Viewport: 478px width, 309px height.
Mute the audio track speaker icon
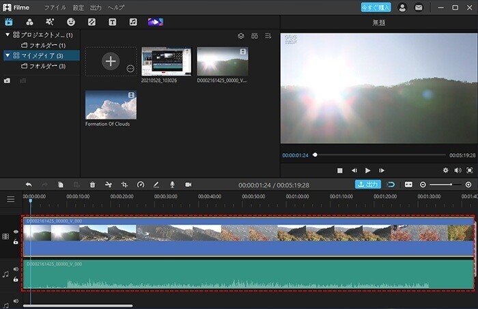[x=16, y=269]
